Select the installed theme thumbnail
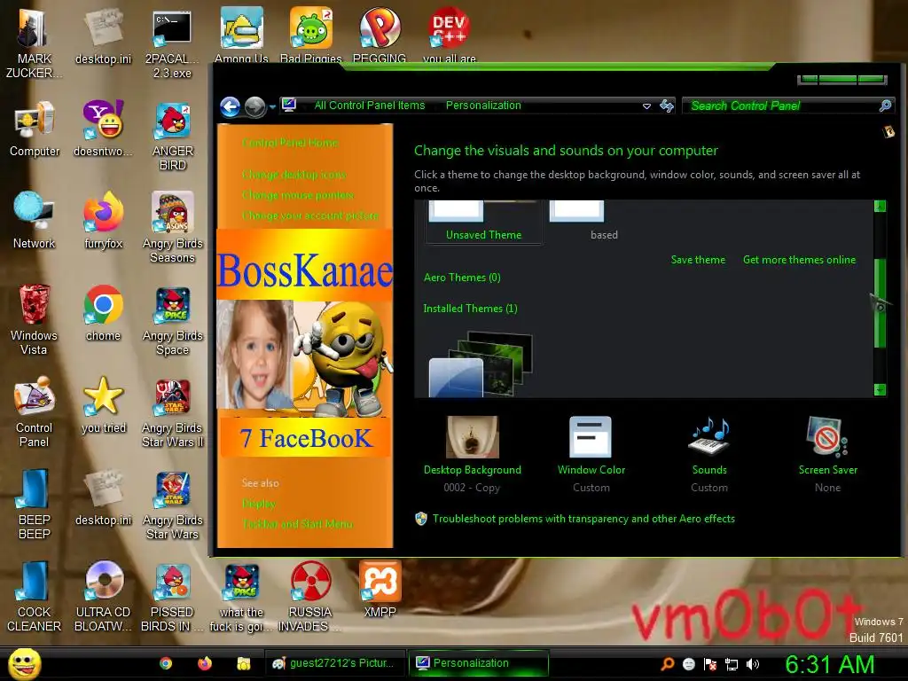908x681 pixels. (481, 364)
